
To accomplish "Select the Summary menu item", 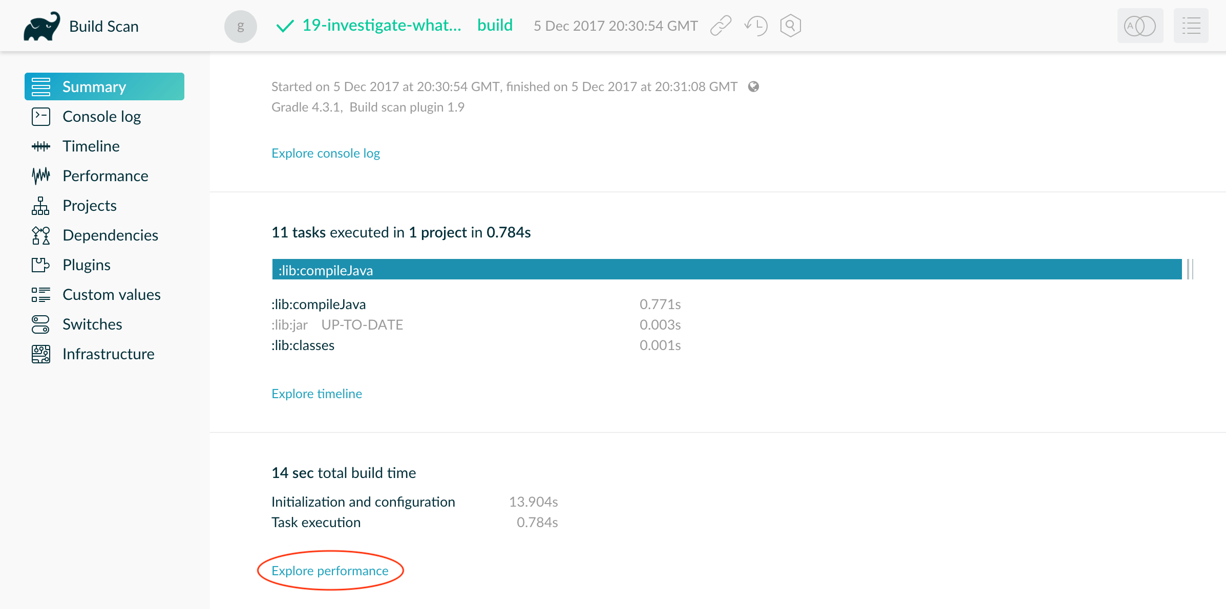I will pyautogui.click(x=105, y=86).
